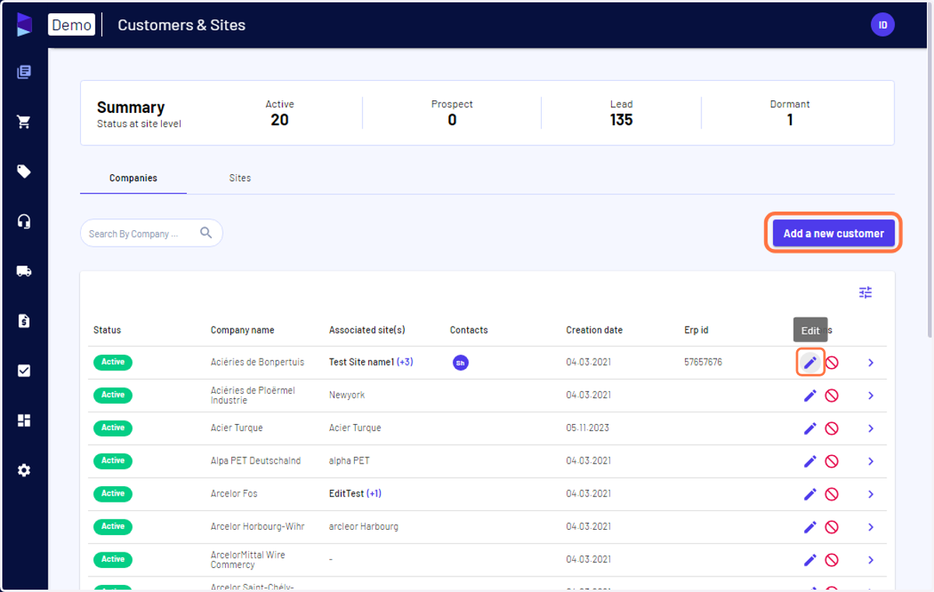Show more sites via (+3) link

[405, 363]
